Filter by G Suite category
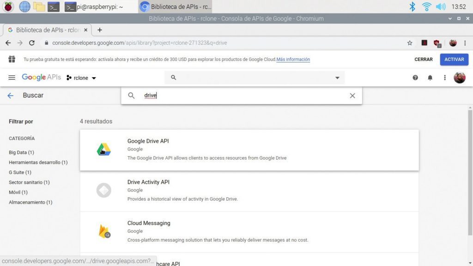The height and width of the screenshot is (266, 473). [20, 172]
